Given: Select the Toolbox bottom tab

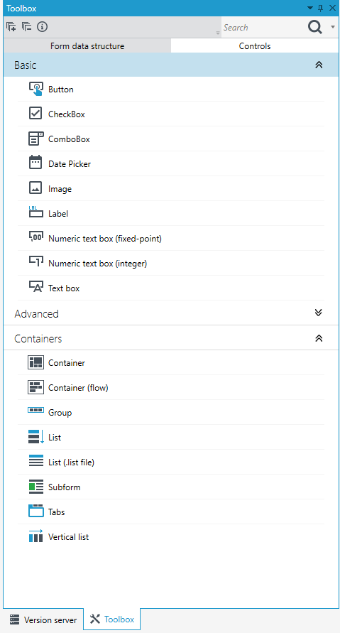Looking at the screenshot, I should 112,619.
